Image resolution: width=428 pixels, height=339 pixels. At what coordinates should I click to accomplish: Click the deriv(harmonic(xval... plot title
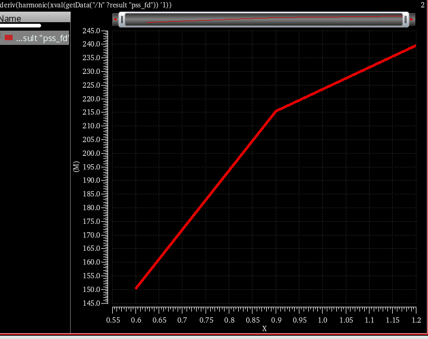point(86,5)
